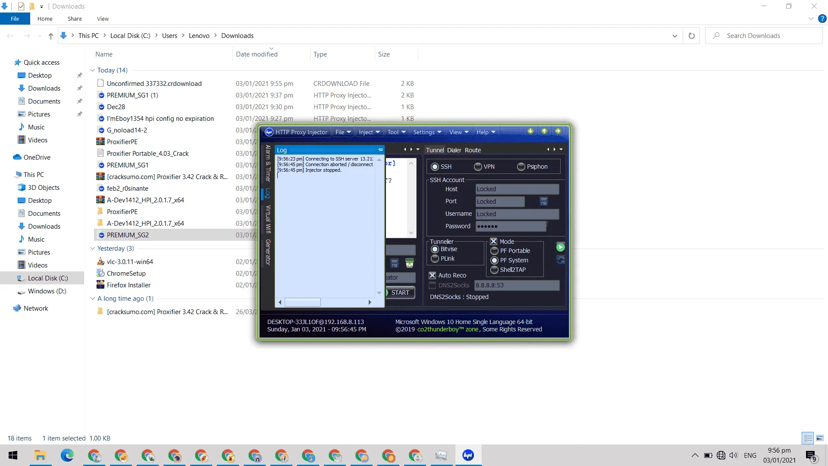828x466 pixels.
Task: Open the File dropdown menu in HTTP Proxy Injector
Action: coord(343,132)
